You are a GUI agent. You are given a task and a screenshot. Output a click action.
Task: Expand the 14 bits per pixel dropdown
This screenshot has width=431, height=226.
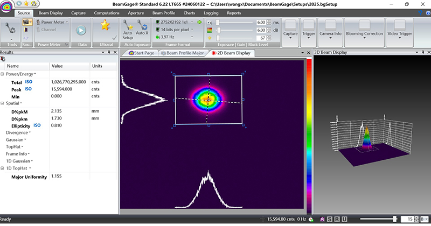175,30
